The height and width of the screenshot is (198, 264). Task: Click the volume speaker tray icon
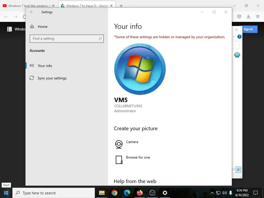pos(225,193)
